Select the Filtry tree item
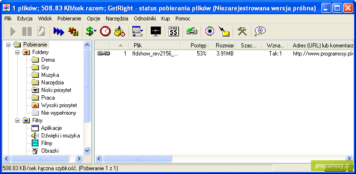356x174 pixels. (x=37, y=120)
